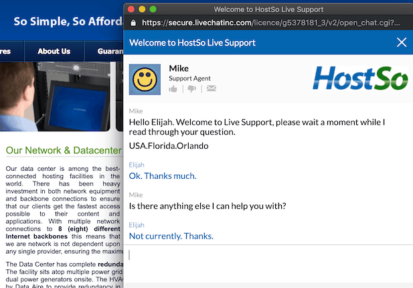
Task: Click message 'Is there anything else I can help'
Action: pos(208,206)
